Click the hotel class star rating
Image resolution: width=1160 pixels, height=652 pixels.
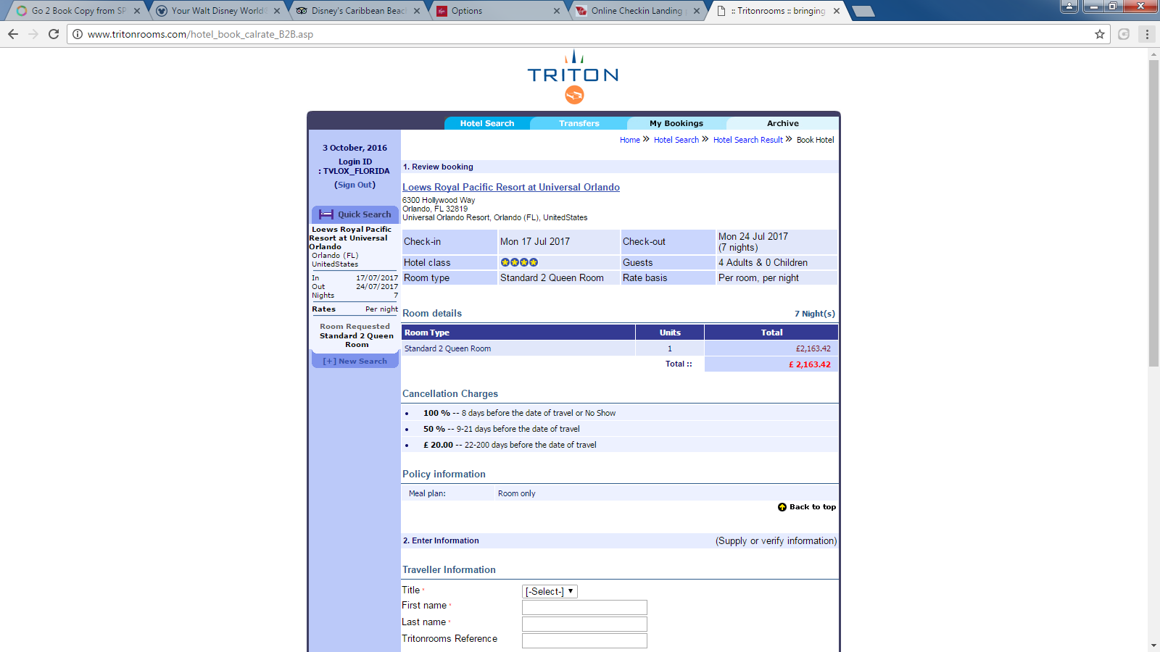click(519, 262)
